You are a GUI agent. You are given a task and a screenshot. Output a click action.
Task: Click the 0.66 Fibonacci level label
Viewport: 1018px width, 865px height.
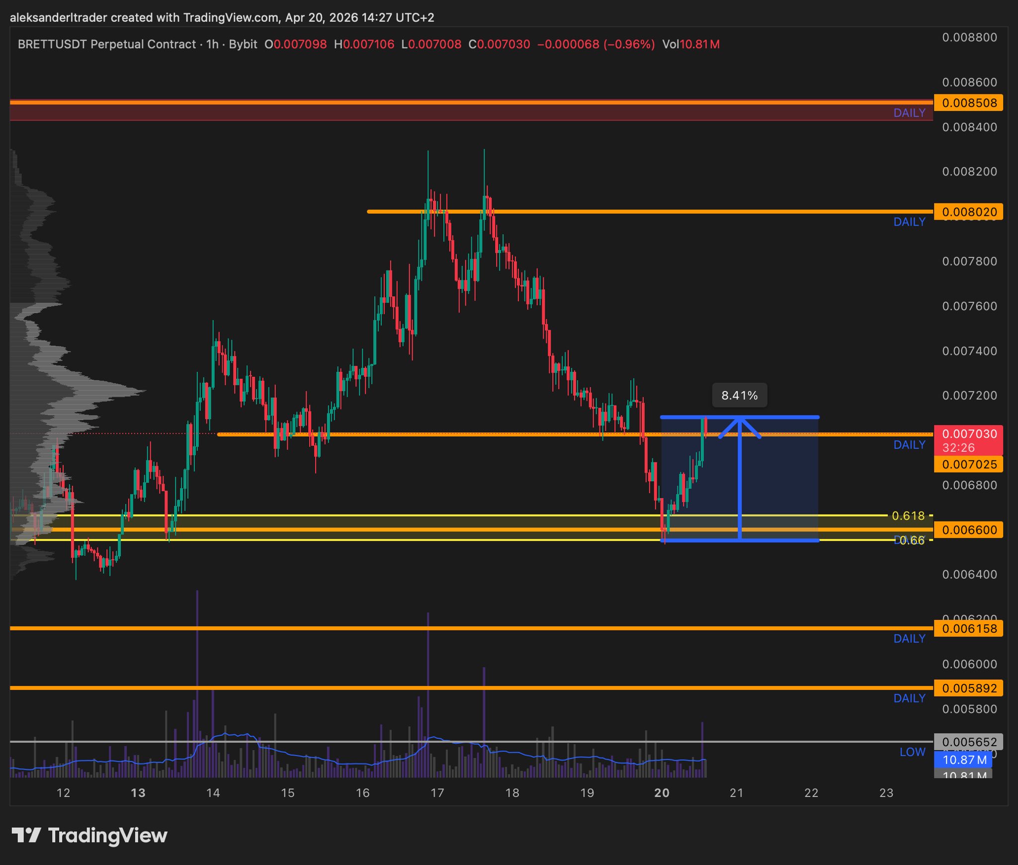(913, 540)
